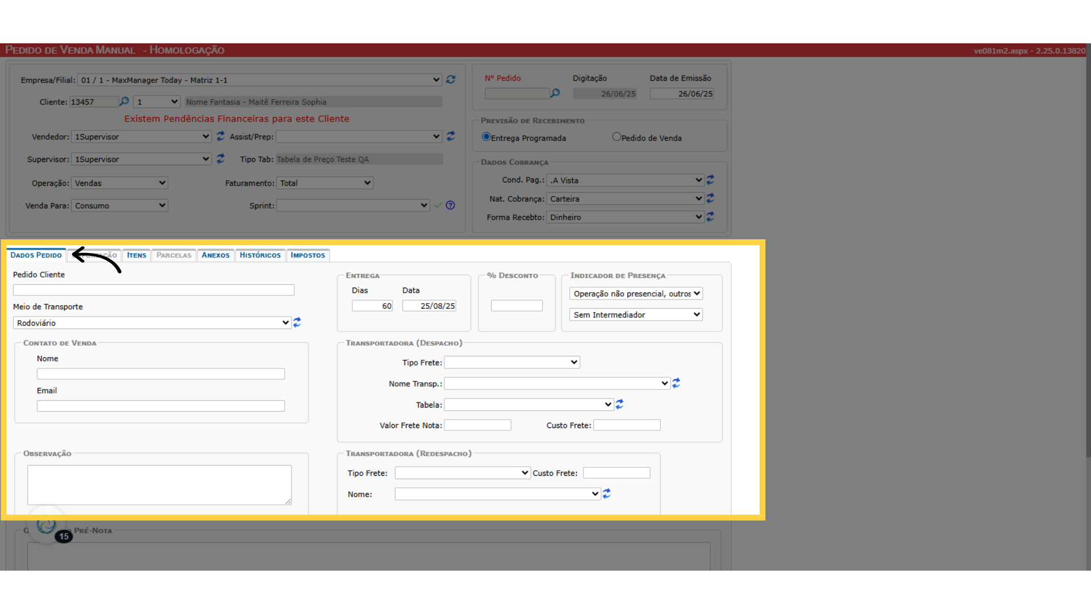
Task: Switch to Históricos tab
Action: tap(260, 255)
